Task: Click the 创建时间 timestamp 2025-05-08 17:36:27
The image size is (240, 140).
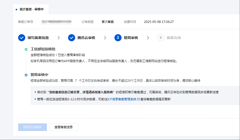Action: point(159,22)
